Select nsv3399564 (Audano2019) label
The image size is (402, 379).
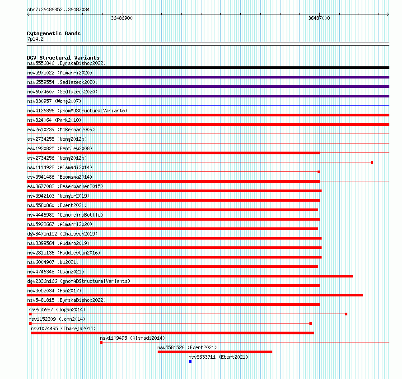click(58, 243)
